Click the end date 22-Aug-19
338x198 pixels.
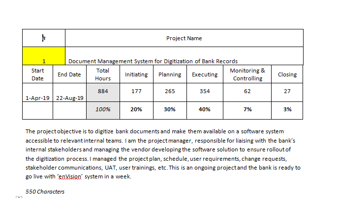[70, 98]
